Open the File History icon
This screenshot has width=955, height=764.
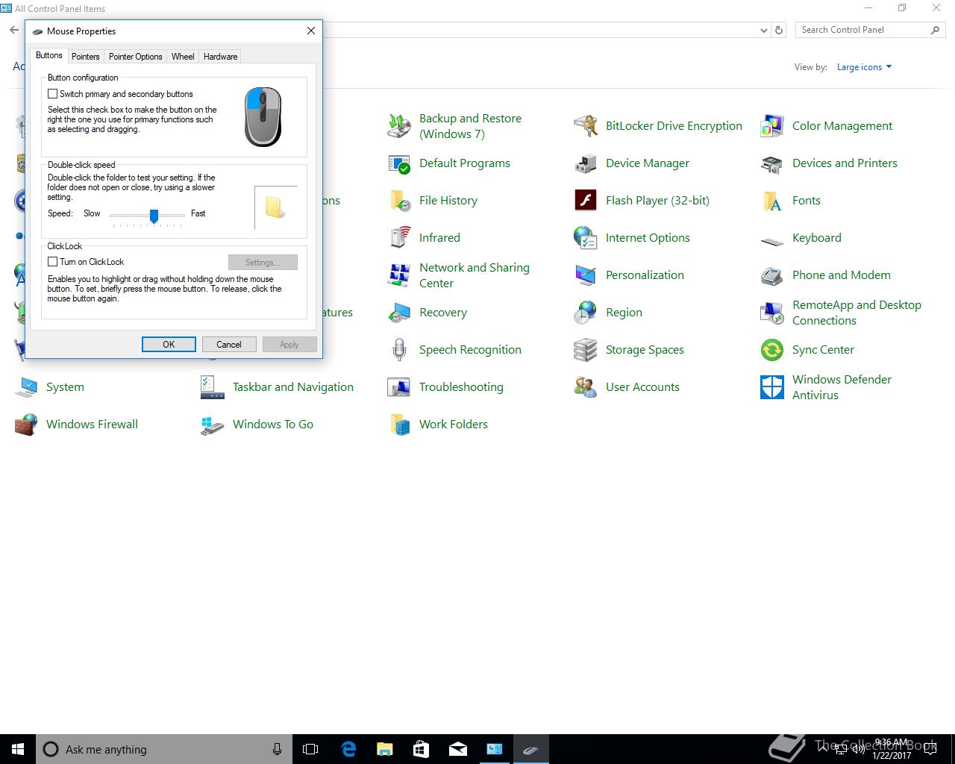(399, 201)
